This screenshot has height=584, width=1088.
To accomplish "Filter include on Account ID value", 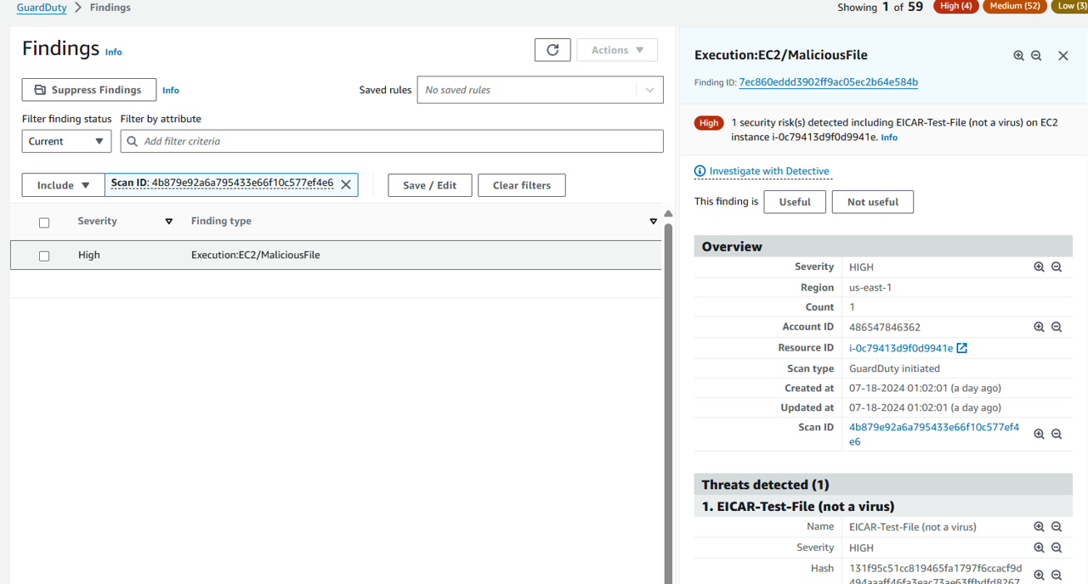I will 1039,327.
